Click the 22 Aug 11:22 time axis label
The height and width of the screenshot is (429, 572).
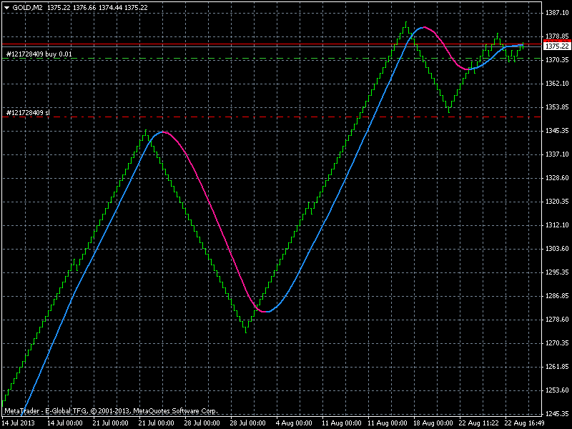[478, 423]
